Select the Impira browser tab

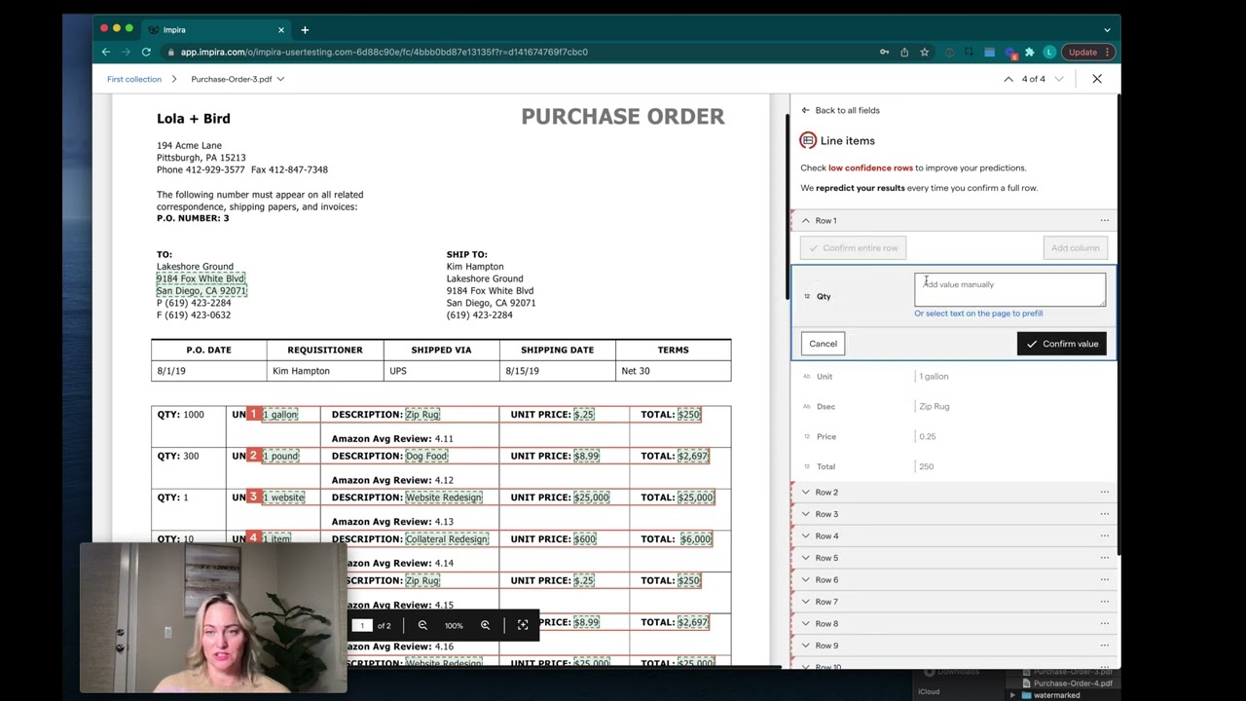pyautogui.click(x=216, y=29)
